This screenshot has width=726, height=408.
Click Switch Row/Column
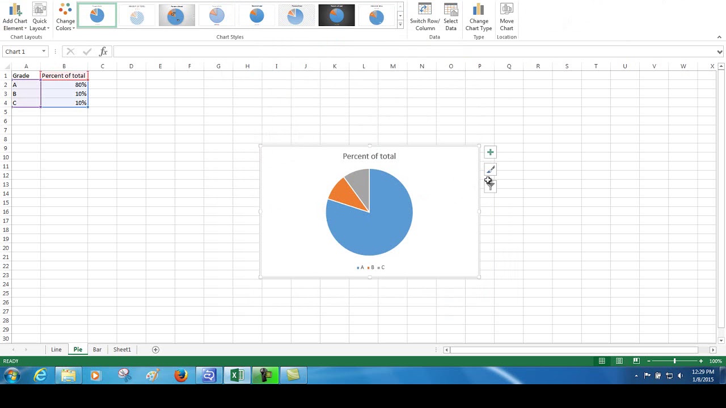click(425, 17)
